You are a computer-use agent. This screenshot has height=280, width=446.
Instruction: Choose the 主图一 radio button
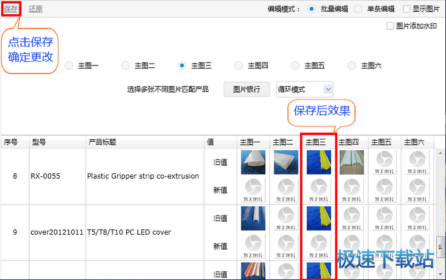pyautogui.click(x=69, y=66)
